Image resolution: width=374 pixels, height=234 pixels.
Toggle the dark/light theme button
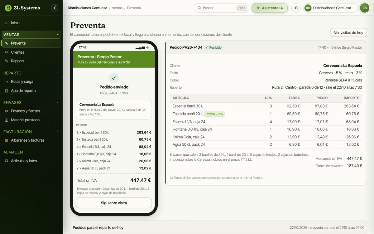point(296,8)
